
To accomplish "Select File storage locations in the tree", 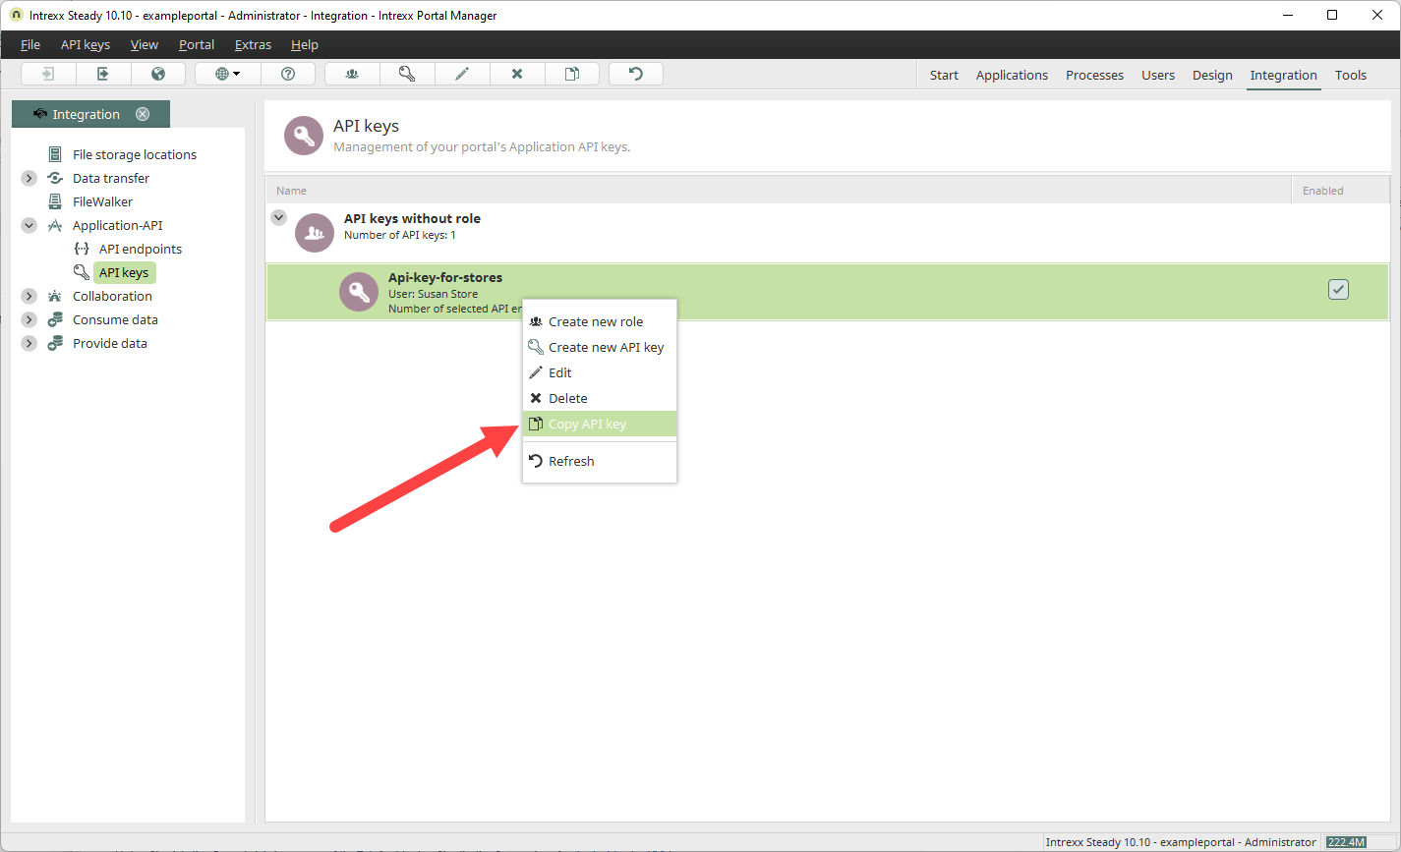I will pos(135,154).
